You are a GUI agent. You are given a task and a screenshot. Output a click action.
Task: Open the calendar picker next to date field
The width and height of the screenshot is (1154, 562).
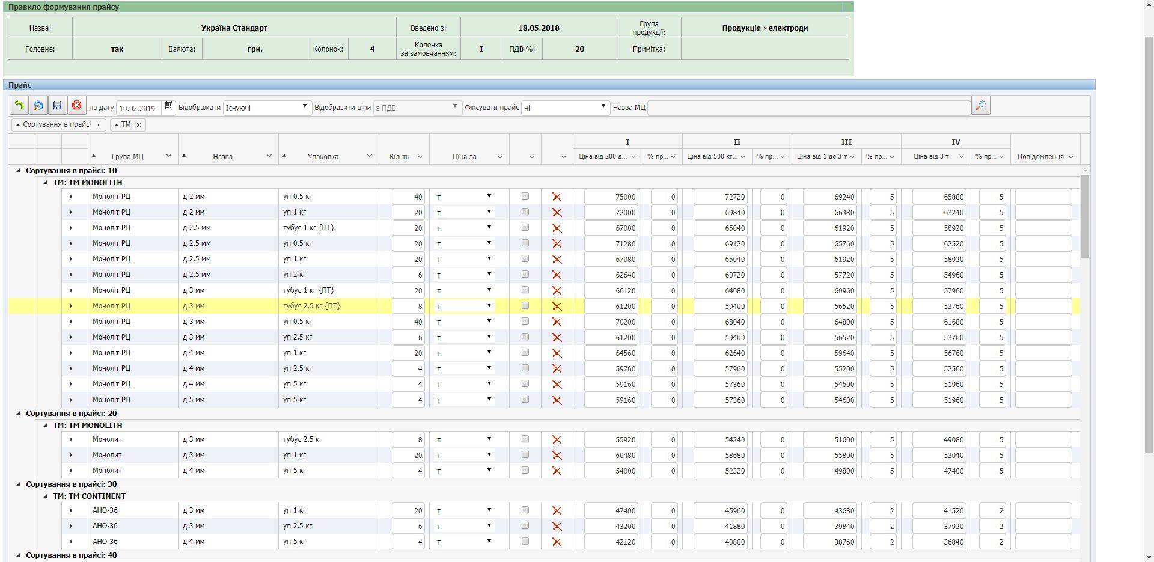coord(169,106)
